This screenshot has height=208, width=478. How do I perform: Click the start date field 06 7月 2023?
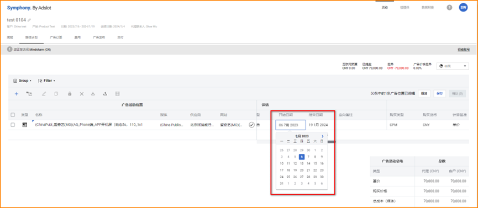[x=291, y=125]
